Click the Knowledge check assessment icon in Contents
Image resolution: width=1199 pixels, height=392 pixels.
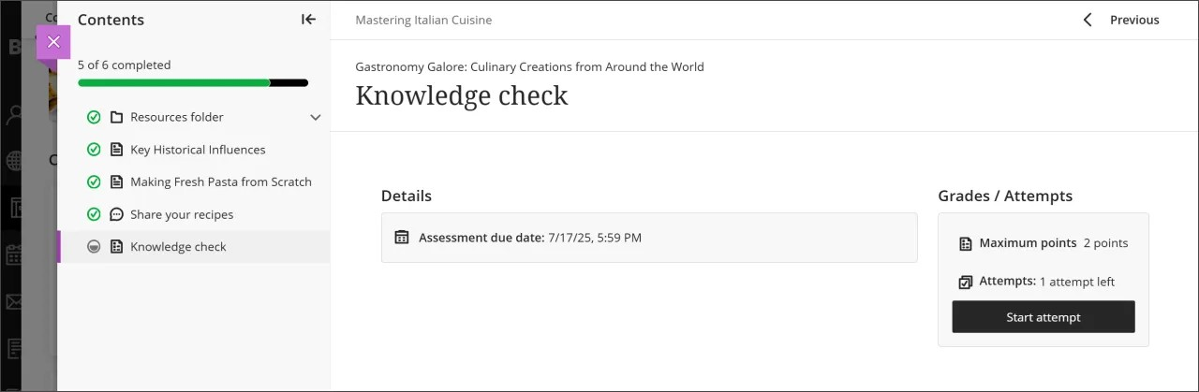pyautogui.click(x=117, y=248)
